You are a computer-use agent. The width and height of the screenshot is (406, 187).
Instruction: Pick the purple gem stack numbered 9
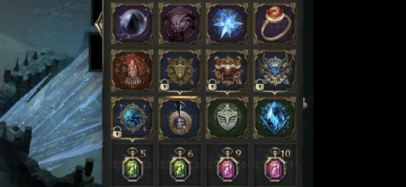(227, 165)
